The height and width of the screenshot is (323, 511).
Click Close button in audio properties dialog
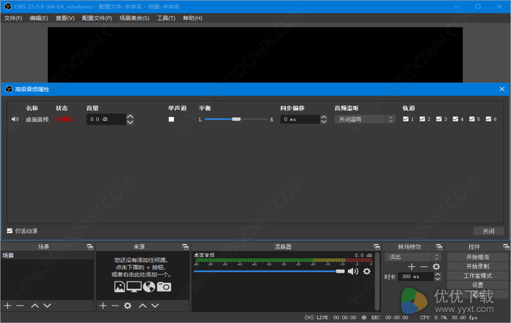pos(488,231)
